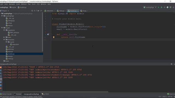Screen dimensions: 175x98
Task: Close the views.py editor tab
Action: [x=65, y=11]
